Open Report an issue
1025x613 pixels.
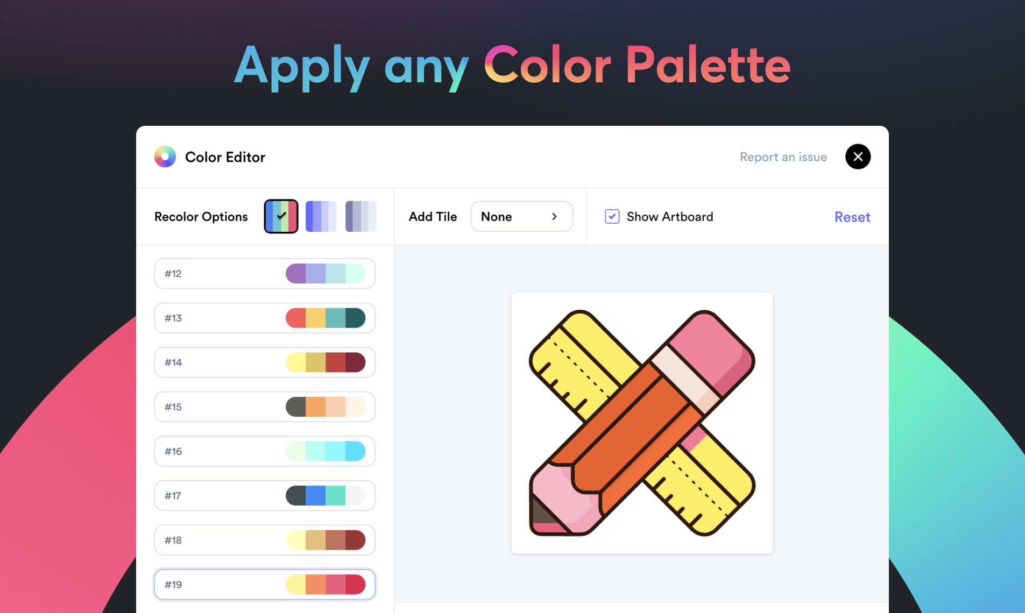click(783, 156)
